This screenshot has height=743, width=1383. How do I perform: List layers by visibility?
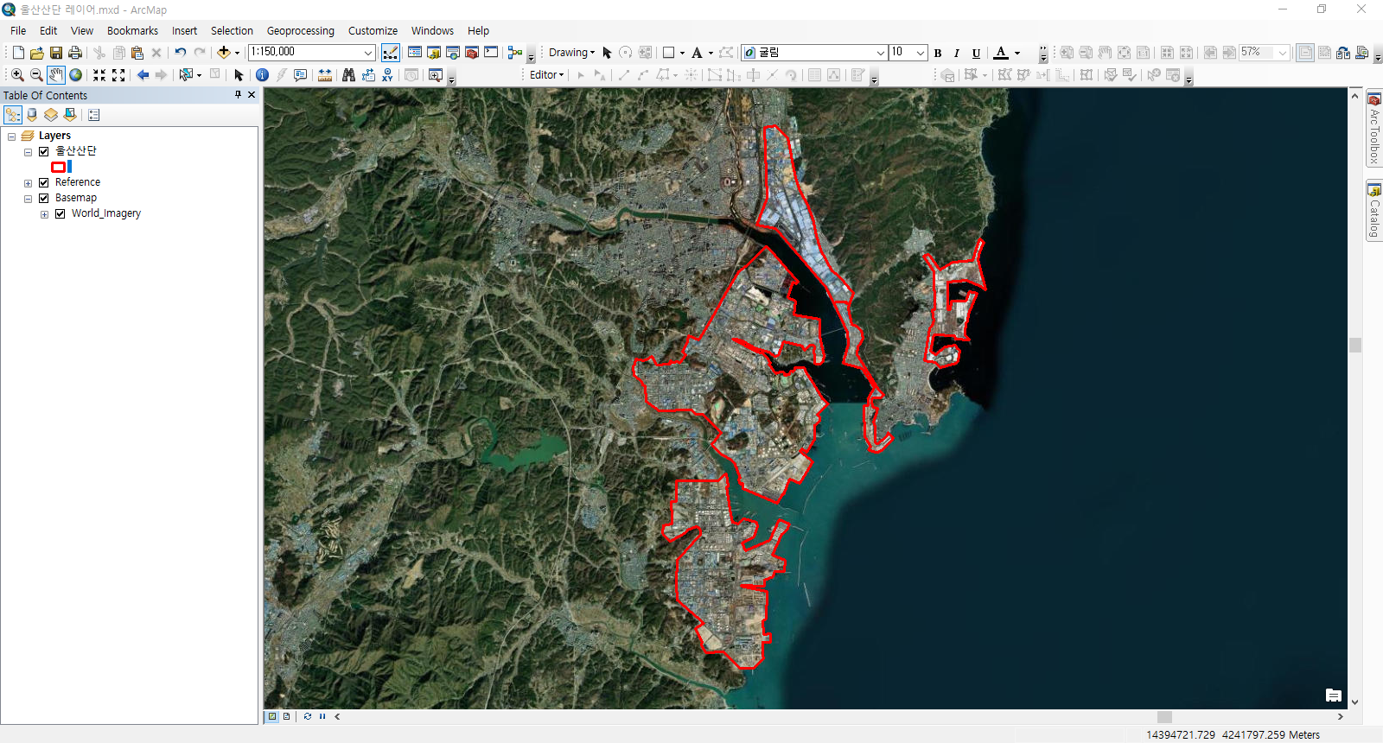51,115
